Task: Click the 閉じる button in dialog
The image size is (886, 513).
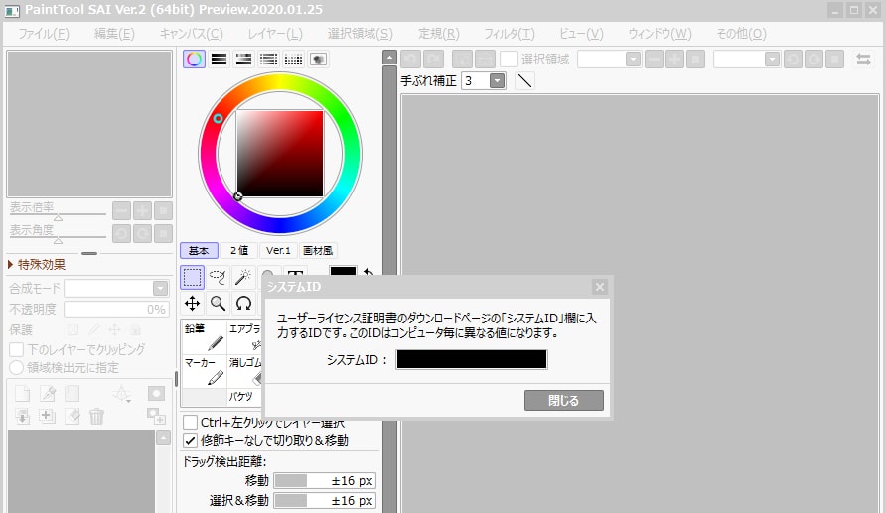Action: (x=564, y=401)
